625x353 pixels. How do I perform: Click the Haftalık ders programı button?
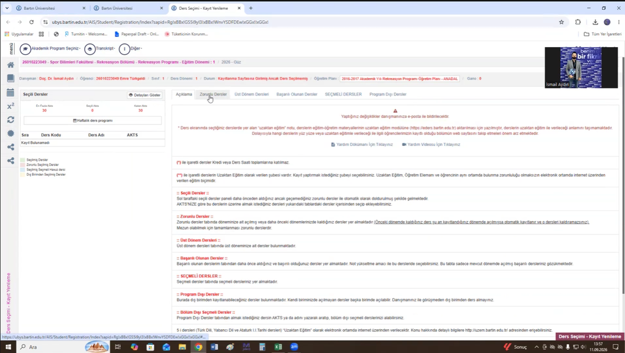(x=93, y=120)
